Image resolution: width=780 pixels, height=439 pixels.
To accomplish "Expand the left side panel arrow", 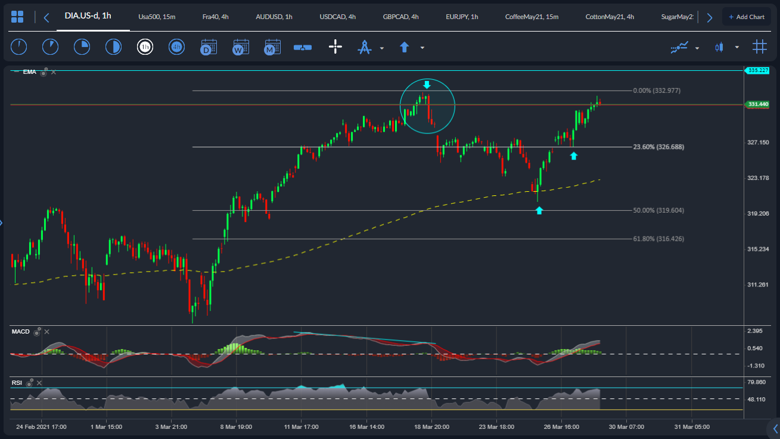I will [x=2, y=223].
